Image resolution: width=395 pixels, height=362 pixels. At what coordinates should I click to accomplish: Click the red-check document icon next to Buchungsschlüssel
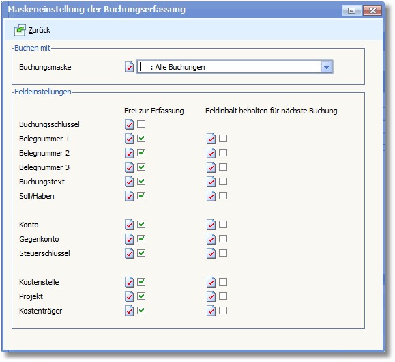tap(129, 124)
